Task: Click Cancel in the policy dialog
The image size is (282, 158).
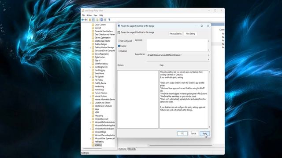Action: [193, 133]
